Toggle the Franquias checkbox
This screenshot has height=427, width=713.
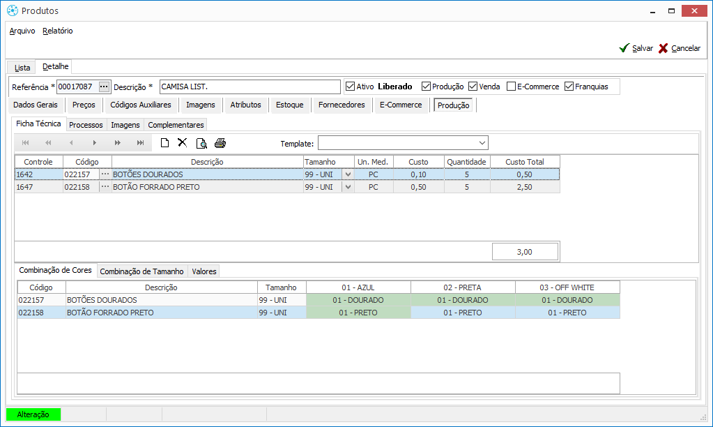(x=569, y=87)
